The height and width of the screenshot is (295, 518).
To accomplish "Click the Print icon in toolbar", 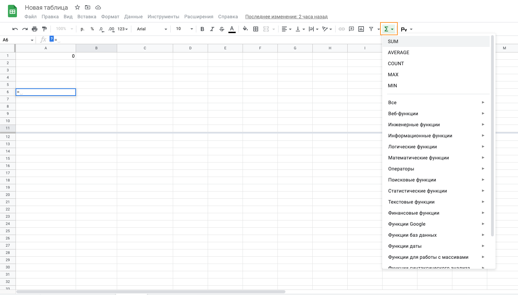I will click(x=35, y=29).
